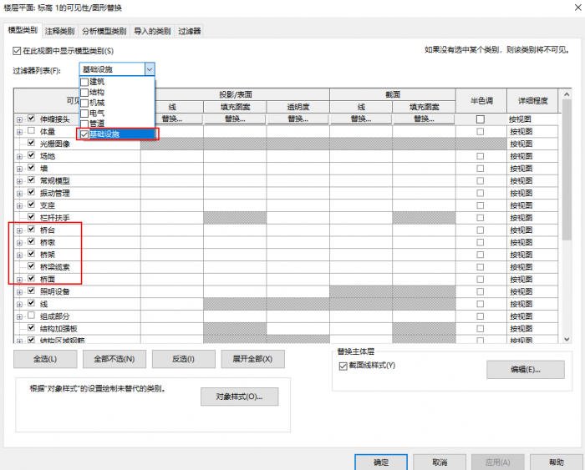Toggle 在此视图中显示模型类别 checkbox
Screen dimensions: 585x470
(16, 51)
